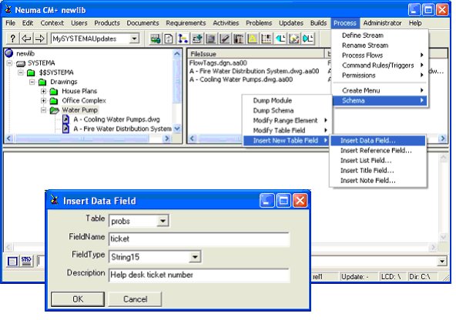The image size is (456, 320).
Task: Click the $$SYSTEMA green folder icon
Action: click(31, 72)
